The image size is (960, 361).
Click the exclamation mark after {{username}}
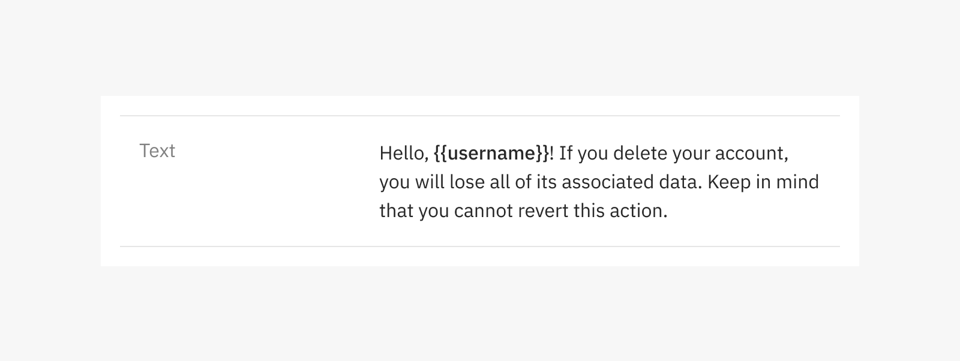(x=552, y=154)
